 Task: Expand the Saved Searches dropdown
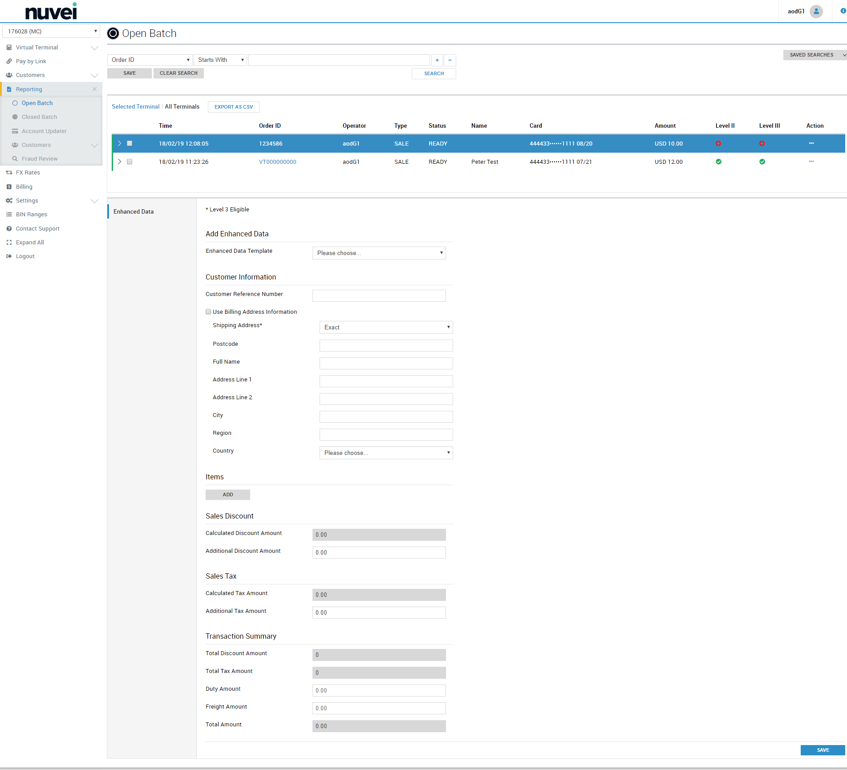tap(815, 55)
